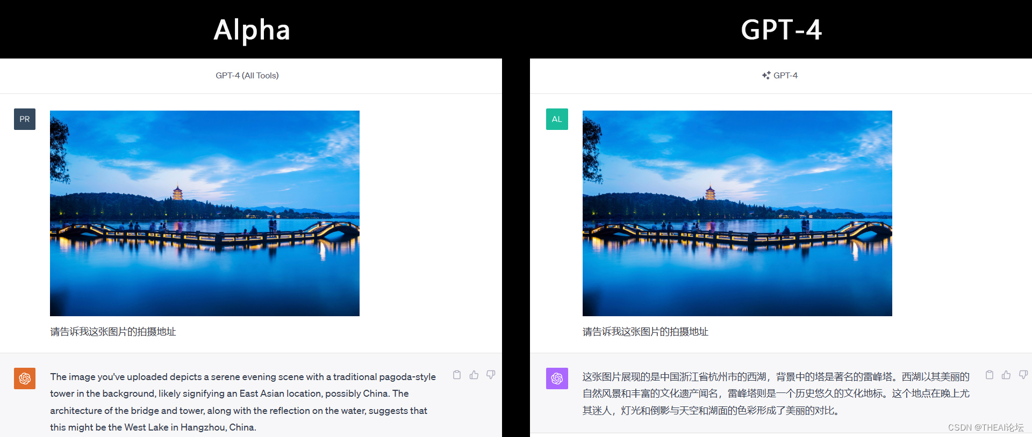Click the Alpha title heading
Screen dimensions: 1032x437
pos(252,30)
